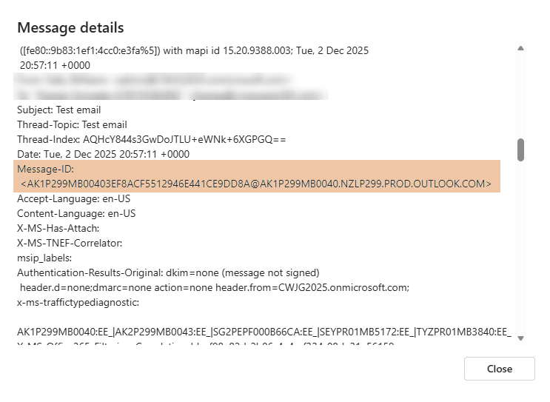Image resolution: width=550 pixels, height=402 pixels.
Task: Click the scrollbar down arrow
Action: pos(521,338)
